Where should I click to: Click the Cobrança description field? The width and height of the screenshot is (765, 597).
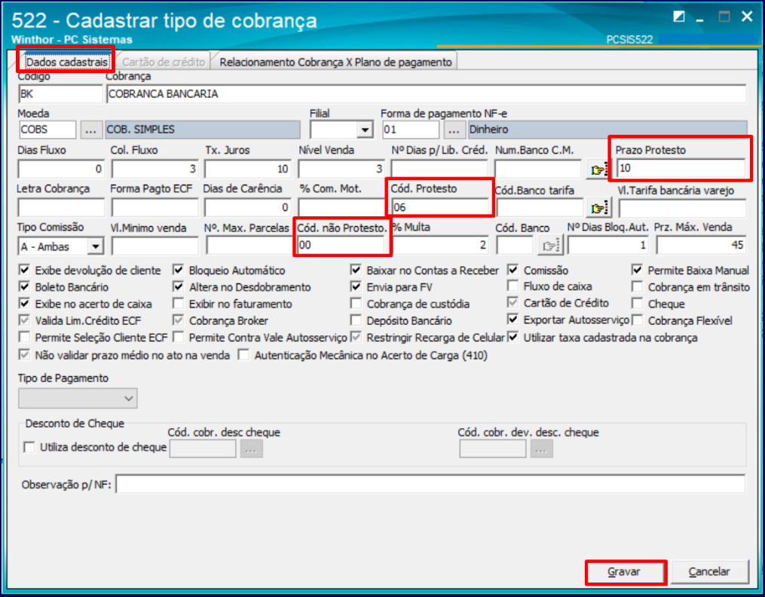coord(426,93)
